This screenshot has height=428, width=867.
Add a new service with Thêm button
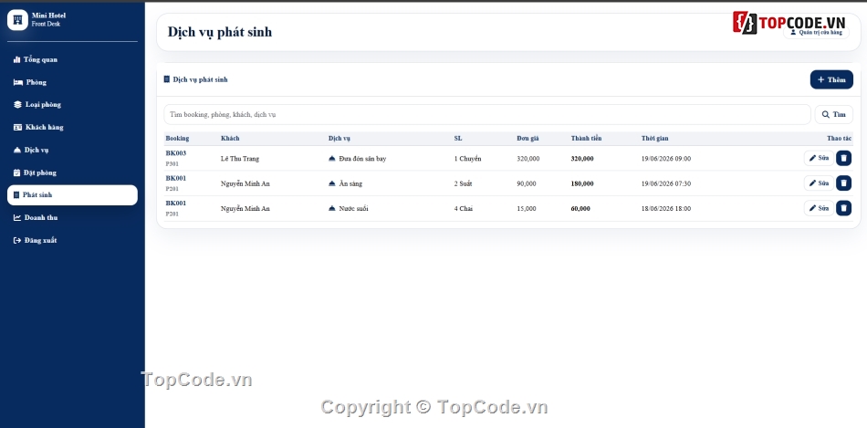[x=831, y=79]
